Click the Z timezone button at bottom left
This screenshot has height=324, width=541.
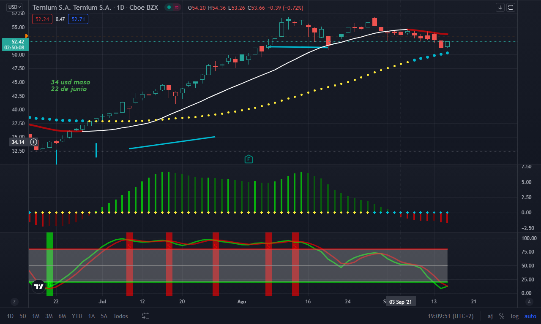pos(14,302)
